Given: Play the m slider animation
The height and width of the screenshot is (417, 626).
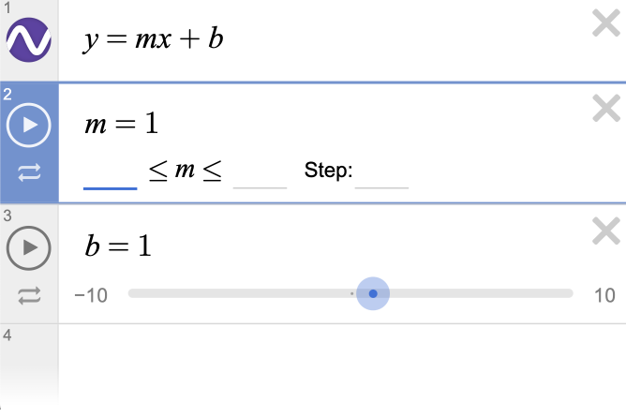Looking at the screenshot, I should [28, 125].
